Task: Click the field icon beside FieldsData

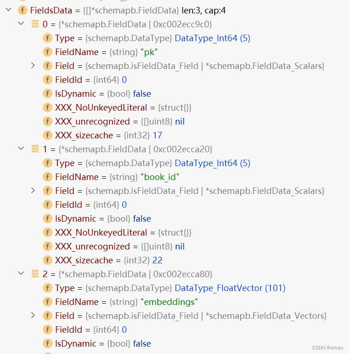Action: [x=22, y=10]
